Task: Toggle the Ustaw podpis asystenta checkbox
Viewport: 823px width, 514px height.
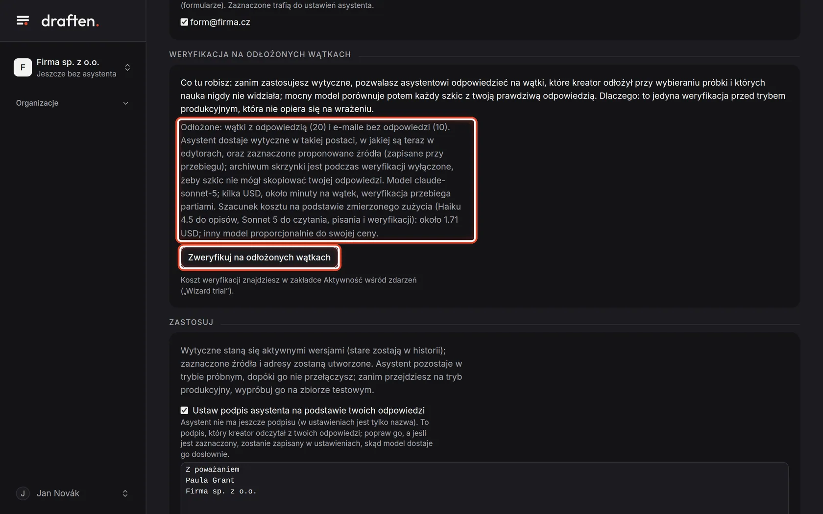Action: click(x=184, y=410)
